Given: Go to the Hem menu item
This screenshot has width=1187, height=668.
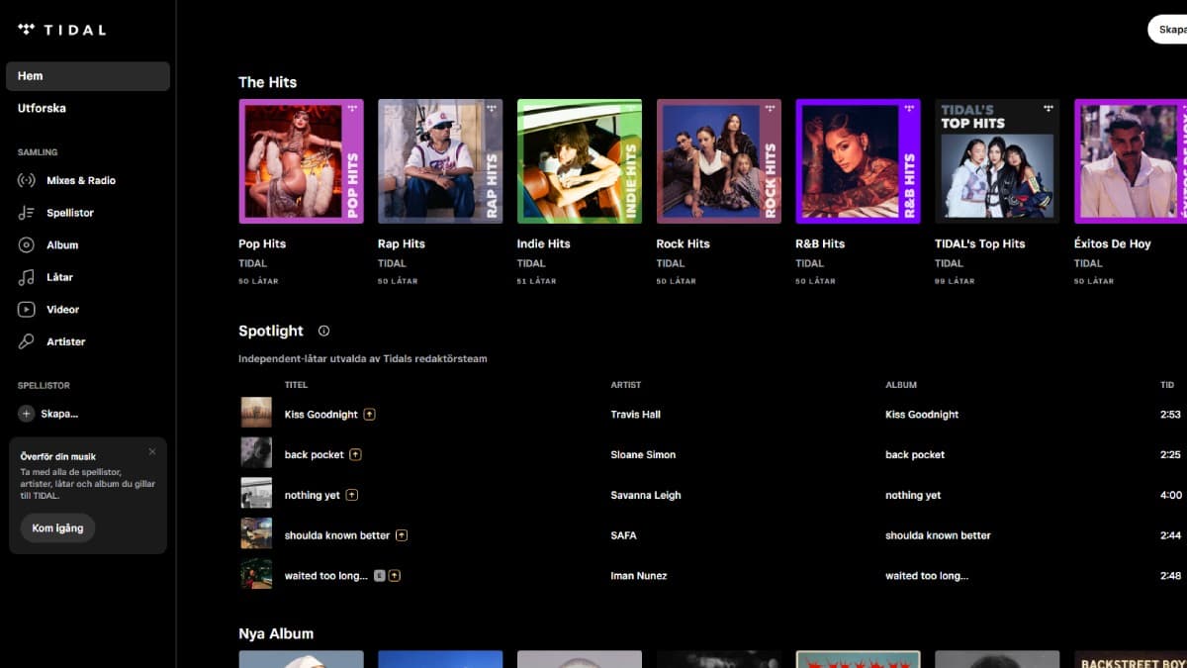Looking at the screenshot, I should pyautogui.click(x=87, y=76).
